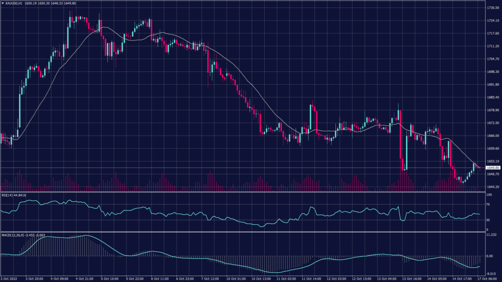Click the MACD scale value -9.515

pyautogui.click(x=490, y=274)
